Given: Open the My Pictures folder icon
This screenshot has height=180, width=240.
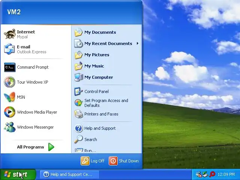Looking at the screenshot, I should [x=78, y=55].
